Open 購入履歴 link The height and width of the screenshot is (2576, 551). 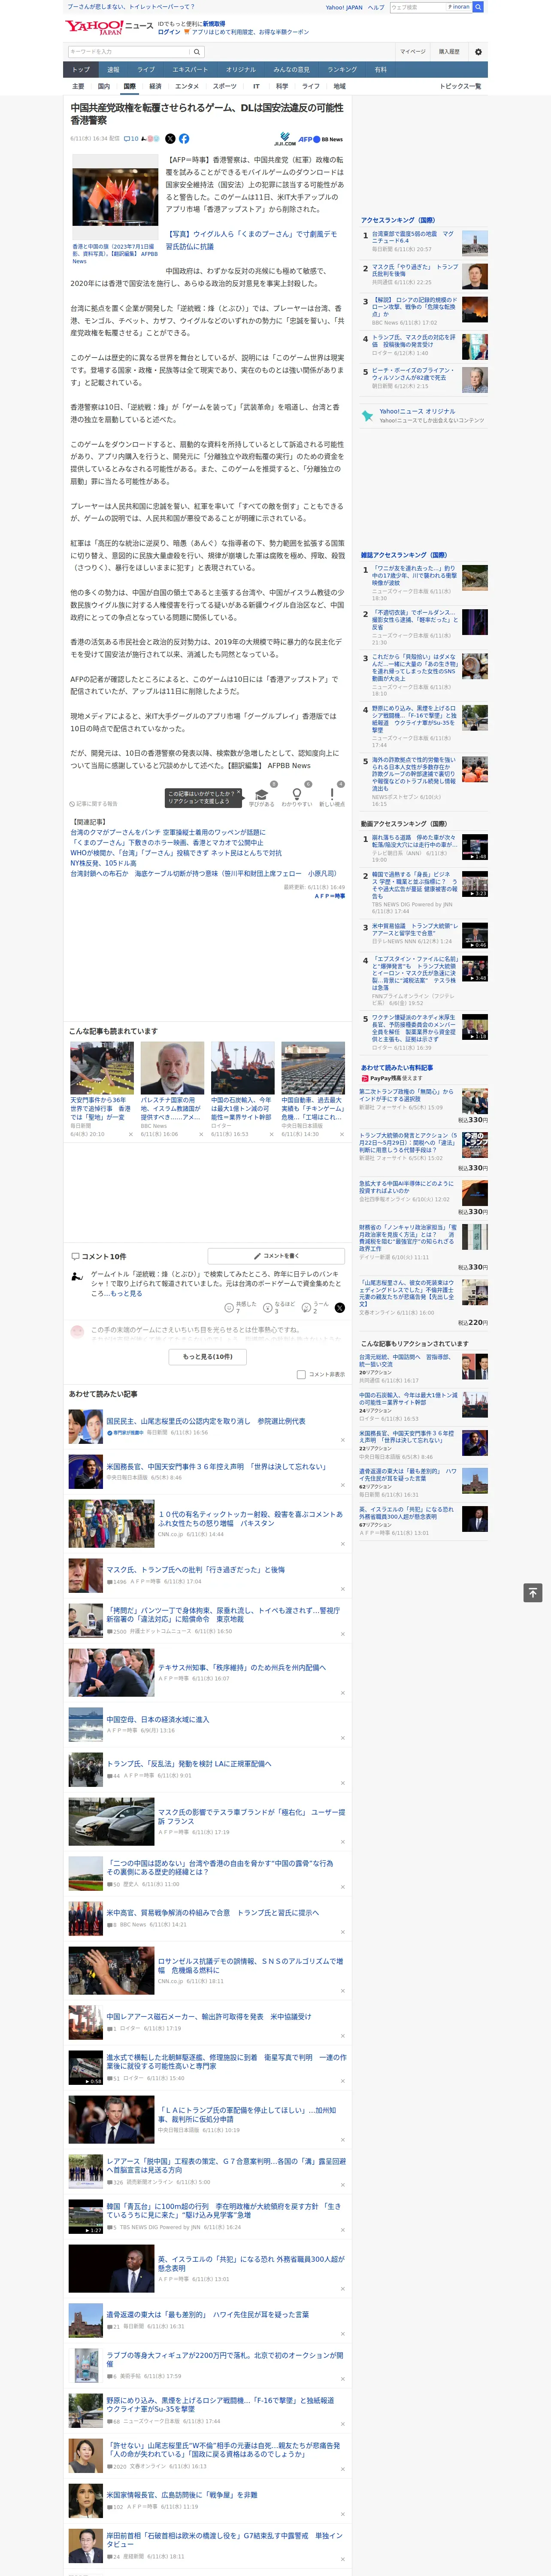click(449, 52)
